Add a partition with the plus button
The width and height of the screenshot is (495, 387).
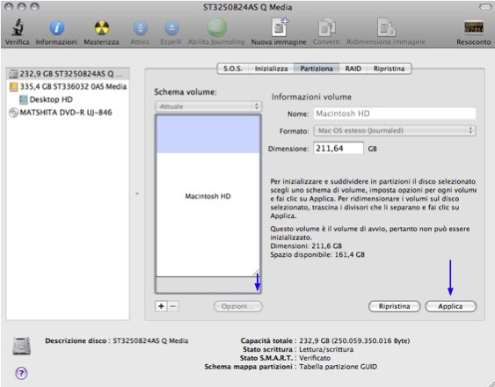point(161,306)
